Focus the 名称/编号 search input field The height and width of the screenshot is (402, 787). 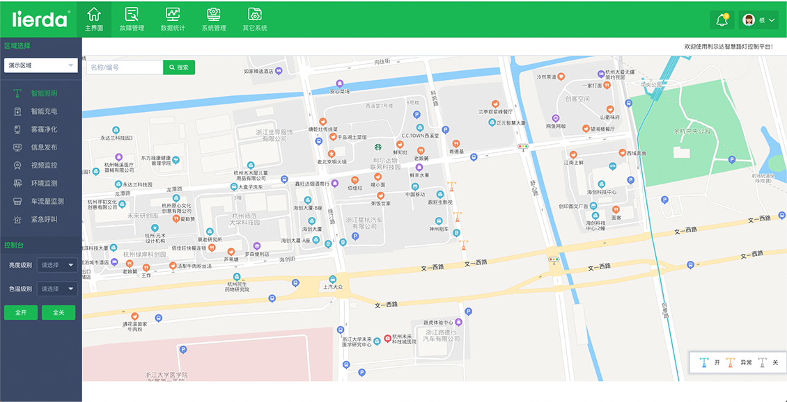click(x=124, y=67)
